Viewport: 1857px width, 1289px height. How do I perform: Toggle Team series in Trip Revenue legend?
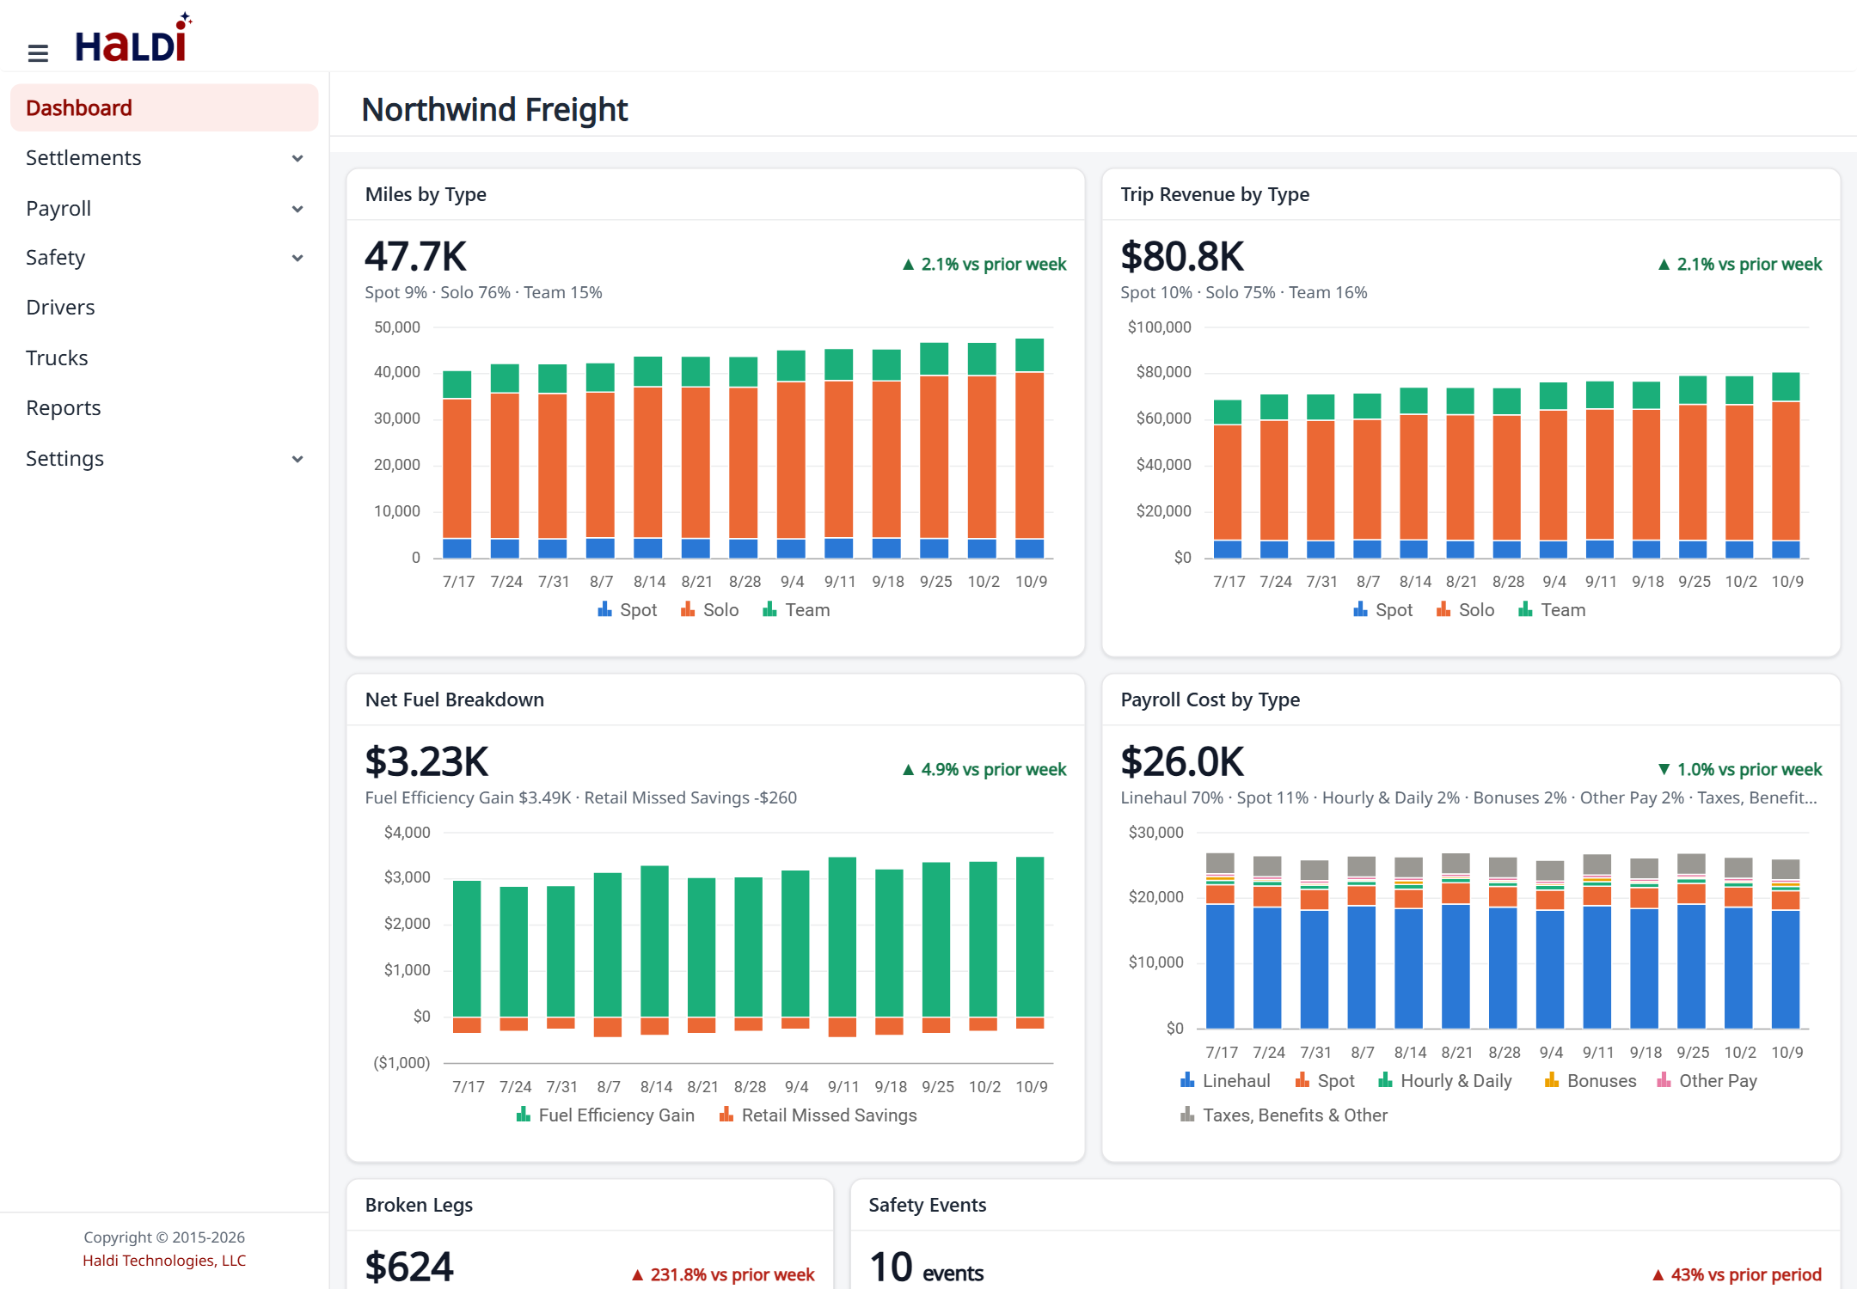pos(1552,610)
